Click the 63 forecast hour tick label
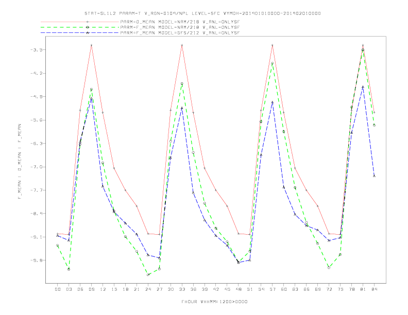The width and height of the screenshot is (408, 315). [x=295, y=289]
